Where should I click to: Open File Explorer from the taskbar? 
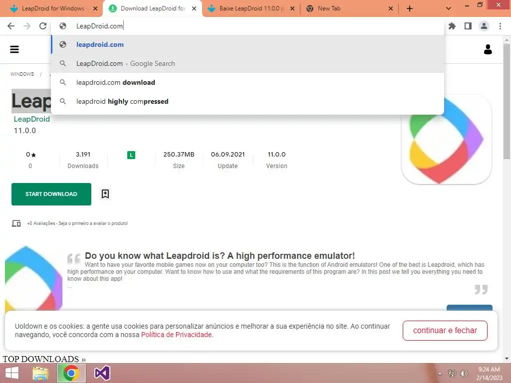(x=40, y=373)
